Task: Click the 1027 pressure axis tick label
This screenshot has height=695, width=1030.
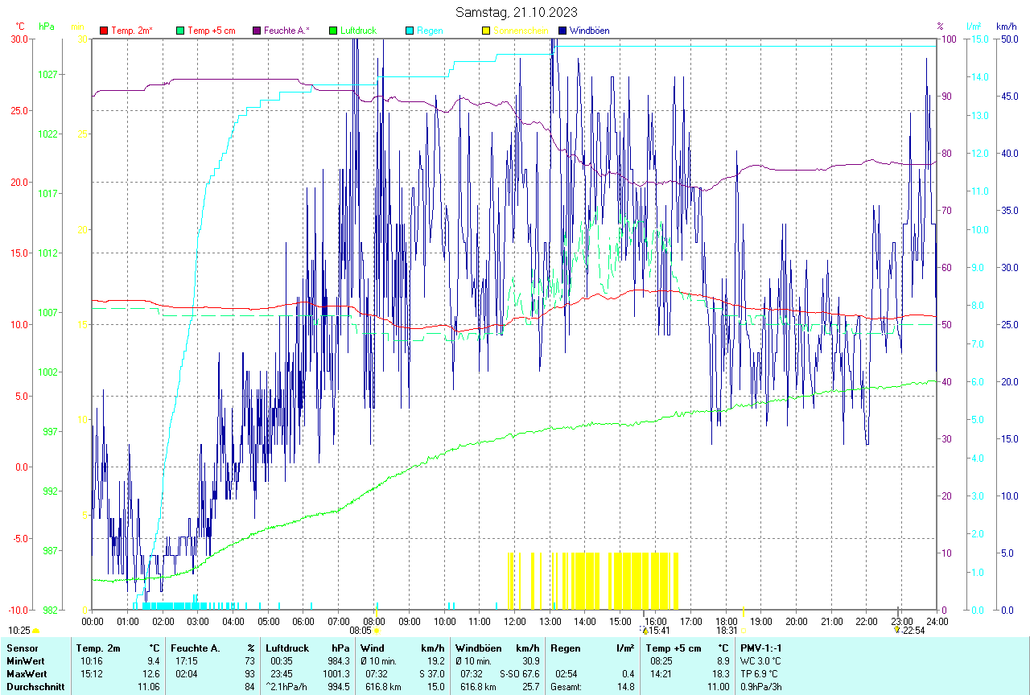Action: coord(47,75)
